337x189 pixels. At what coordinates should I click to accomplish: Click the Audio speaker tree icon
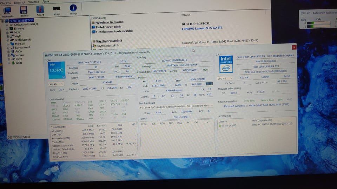click(13, 51)
